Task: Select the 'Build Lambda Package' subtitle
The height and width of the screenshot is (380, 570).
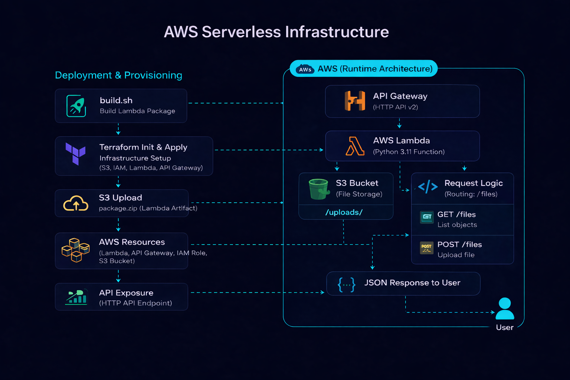Action: point(137,111)
